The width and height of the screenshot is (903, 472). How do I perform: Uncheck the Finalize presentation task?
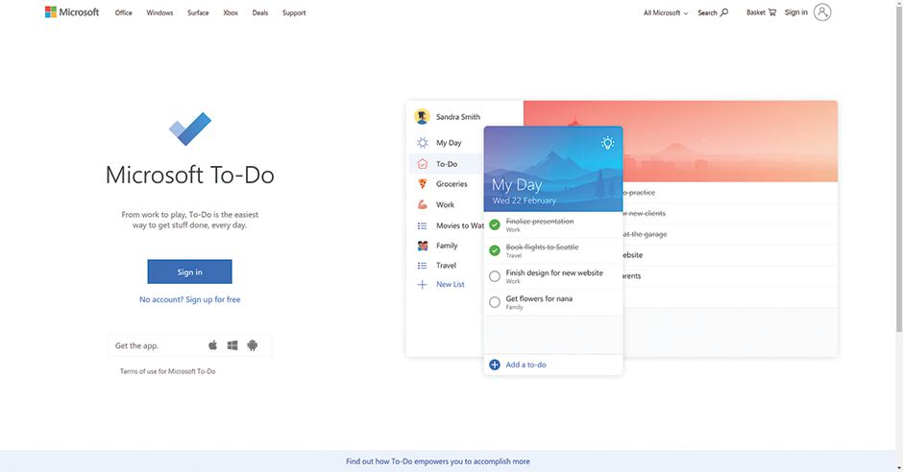[x=495, y=224]
